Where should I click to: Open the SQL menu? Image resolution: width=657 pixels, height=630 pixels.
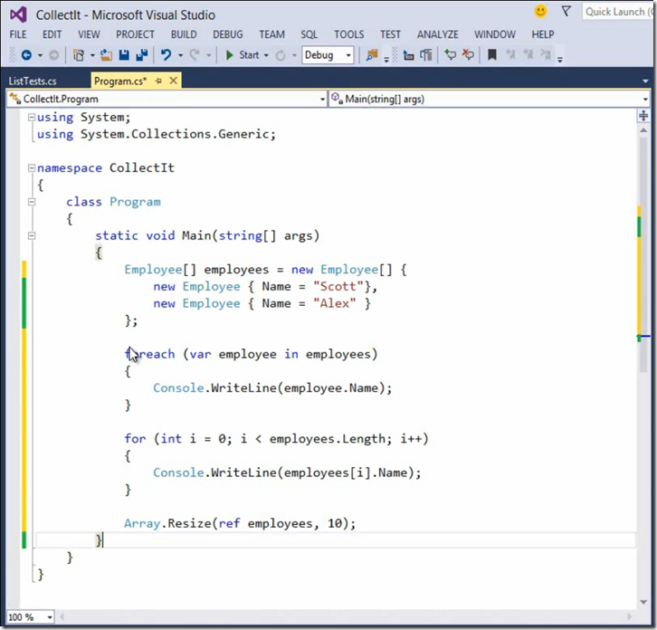point(309,34)
